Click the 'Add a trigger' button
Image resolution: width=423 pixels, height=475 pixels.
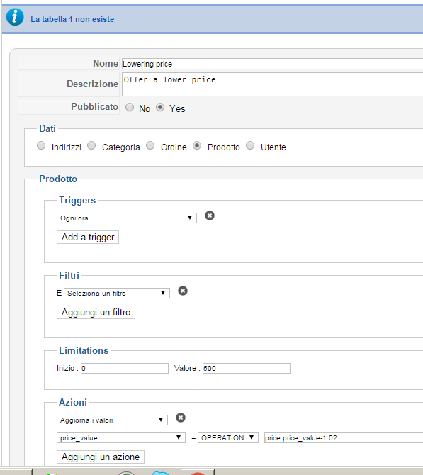88,237
